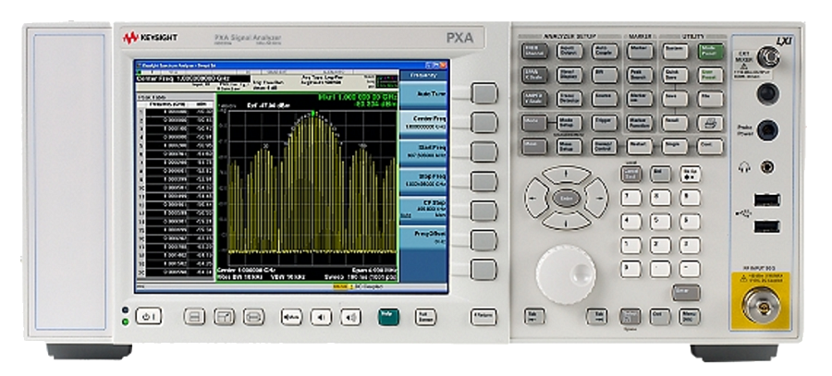Tap the Start Freq softkey on screen
Viewport: 832px width, 376px height.
(423, 152)
